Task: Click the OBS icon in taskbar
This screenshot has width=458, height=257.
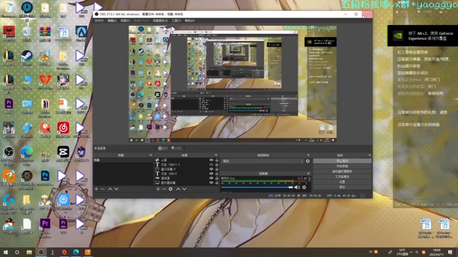Action: tap(41, 252)
